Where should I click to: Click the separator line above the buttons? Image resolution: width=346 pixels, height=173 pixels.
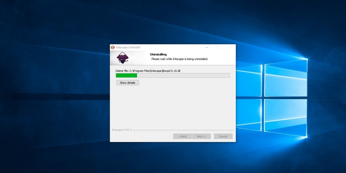pyautogui.click(x=184, y=130)
